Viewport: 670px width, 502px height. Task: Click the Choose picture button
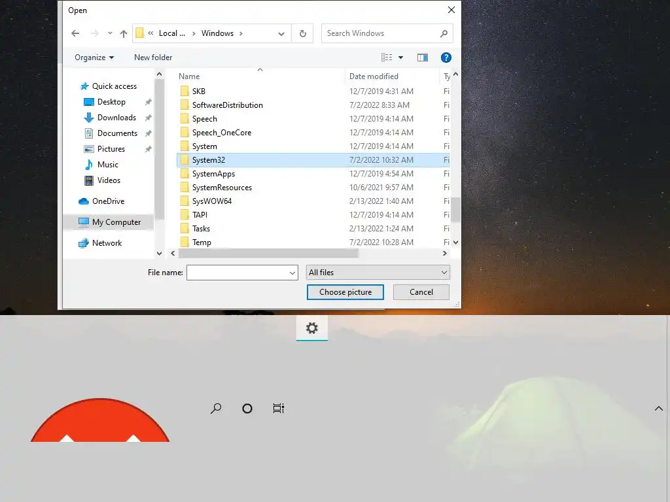click(345, 292)
